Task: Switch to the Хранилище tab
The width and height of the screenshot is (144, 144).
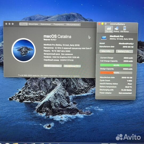Action: coord(46,24)
